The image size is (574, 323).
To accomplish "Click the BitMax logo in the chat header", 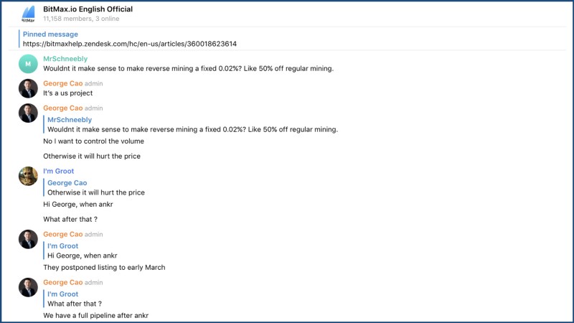I will click(x=28, y=13).
